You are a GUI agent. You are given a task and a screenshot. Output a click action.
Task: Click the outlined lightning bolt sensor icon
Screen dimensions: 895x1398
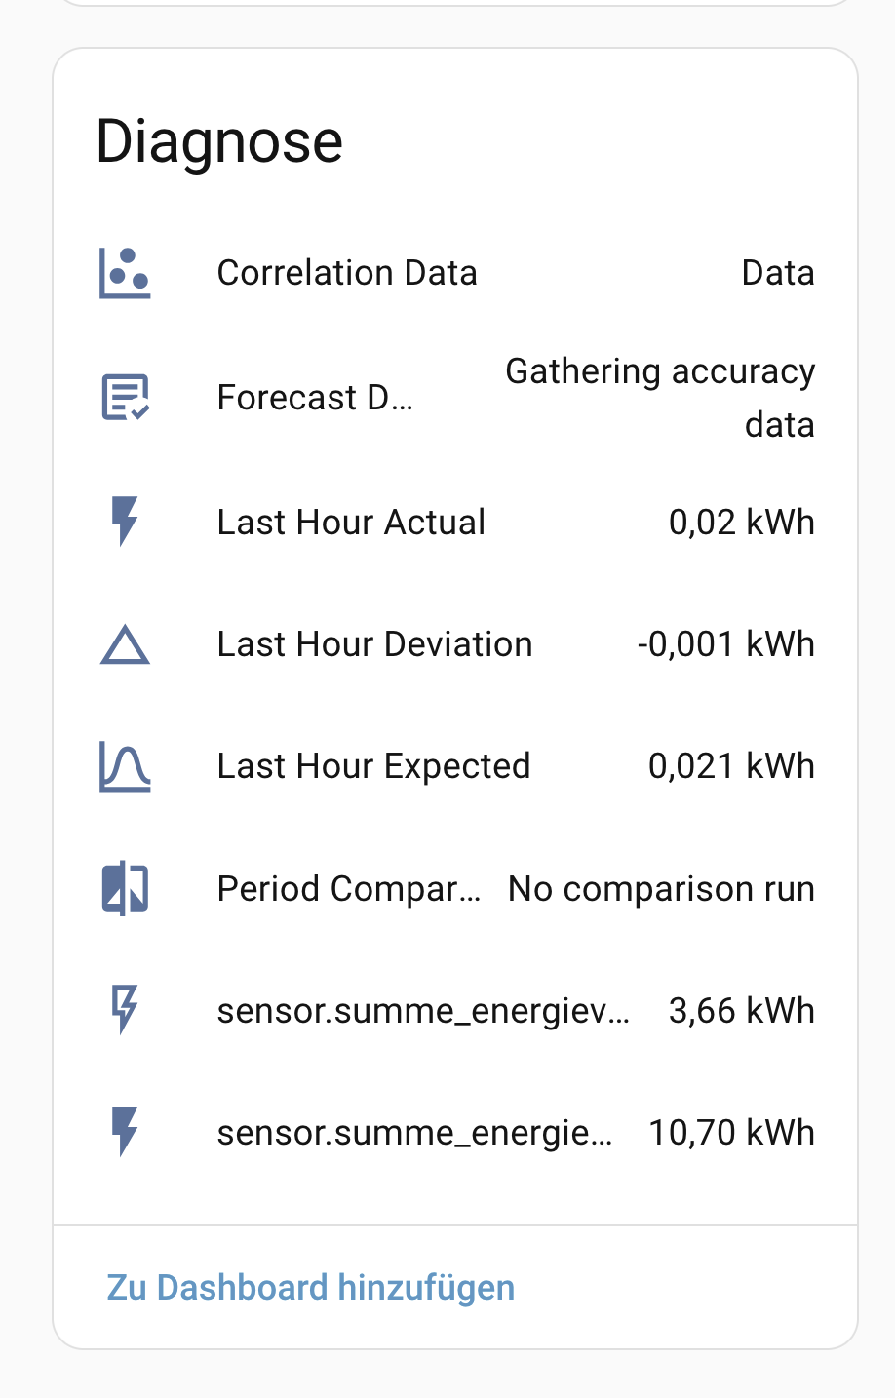point(125,1009)
